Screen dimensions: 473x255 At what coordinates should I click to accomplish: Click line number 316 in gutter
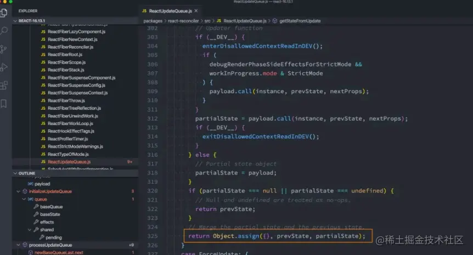(x=153, y=155)
